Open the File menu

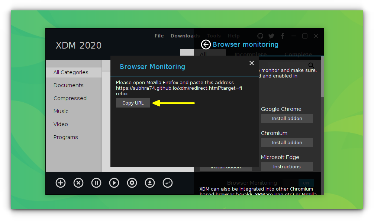pos(159,36)
